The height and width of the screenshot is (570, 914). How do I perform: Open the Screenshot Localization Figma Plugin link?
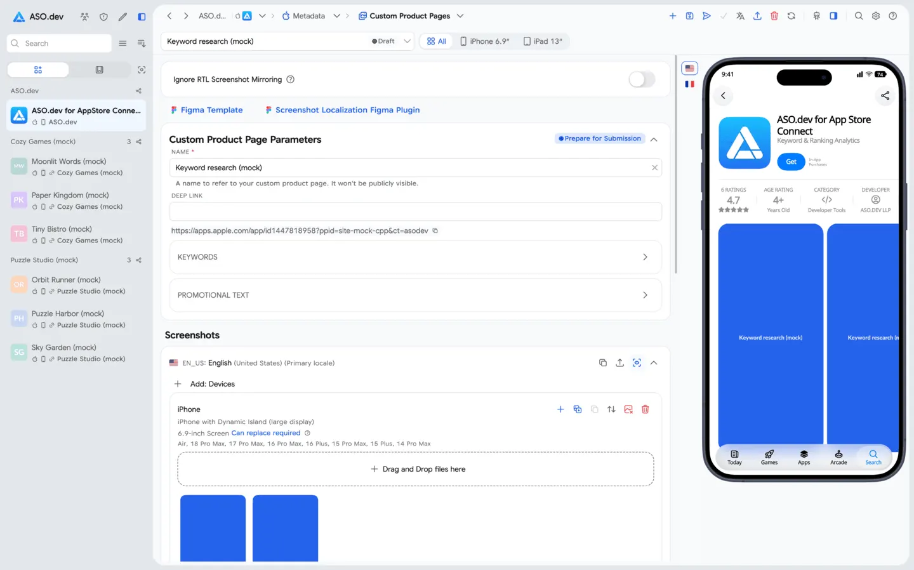click(x=343, y=110)
